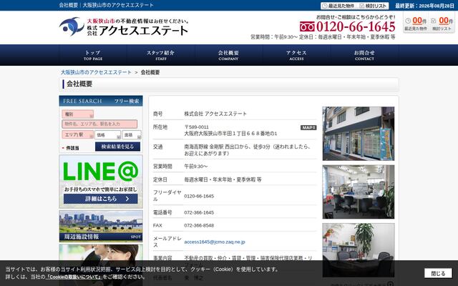Image resolution: width=458 pixels, height=286 pixels.
Task: Follow breadcrumb link 大阪狭山市のアクセスエステート
Action: [x=96, y=72]
